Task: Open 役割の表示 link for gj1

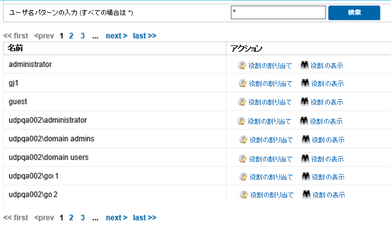Action: (328, 84)
